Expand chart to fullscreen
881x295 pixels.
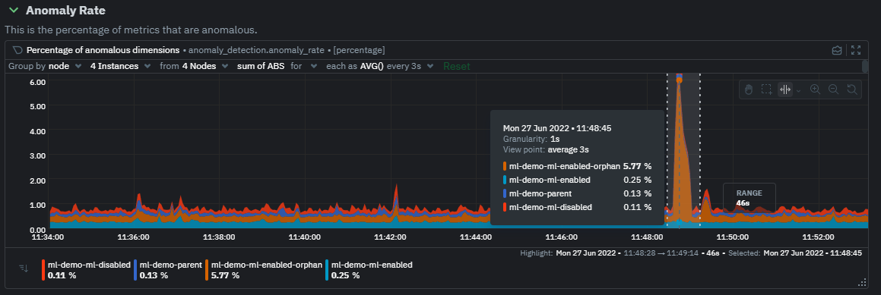coord(856,50)
